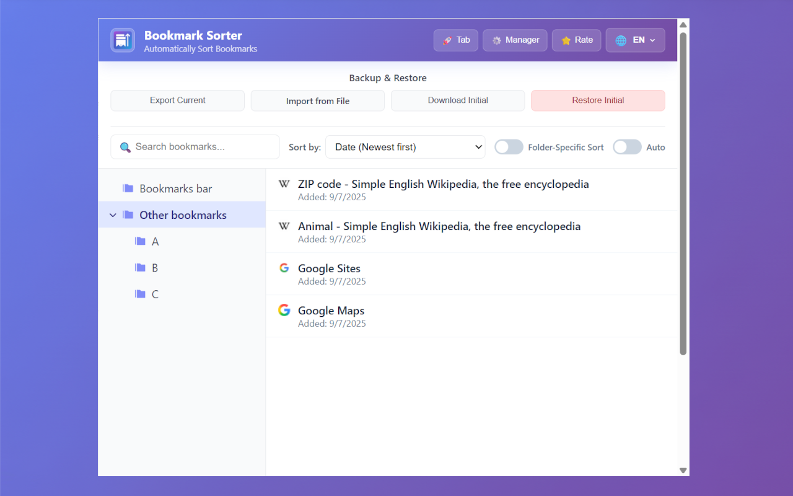Click the folder icon for folder A
Screen dimensions: 793x496
click(x=141, y=241)
